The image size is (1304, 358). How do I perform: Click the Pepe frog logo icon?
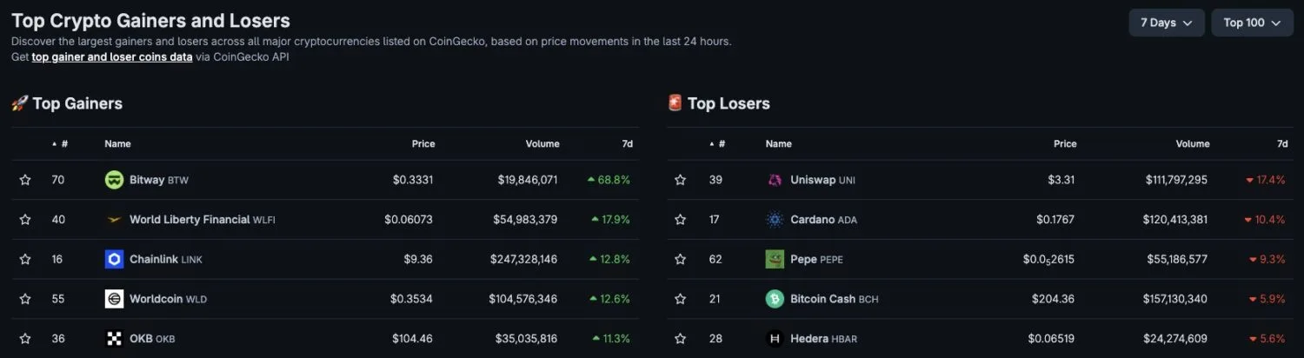(775, 259)
